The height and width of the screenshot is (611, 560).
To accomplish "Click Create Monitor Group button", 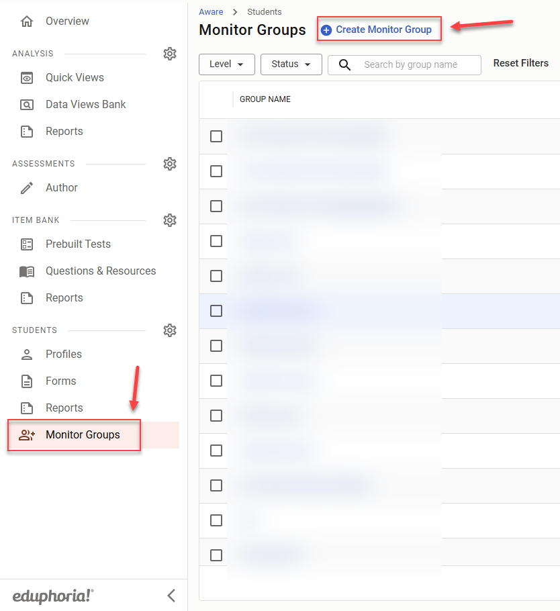I will click(377, 30).
